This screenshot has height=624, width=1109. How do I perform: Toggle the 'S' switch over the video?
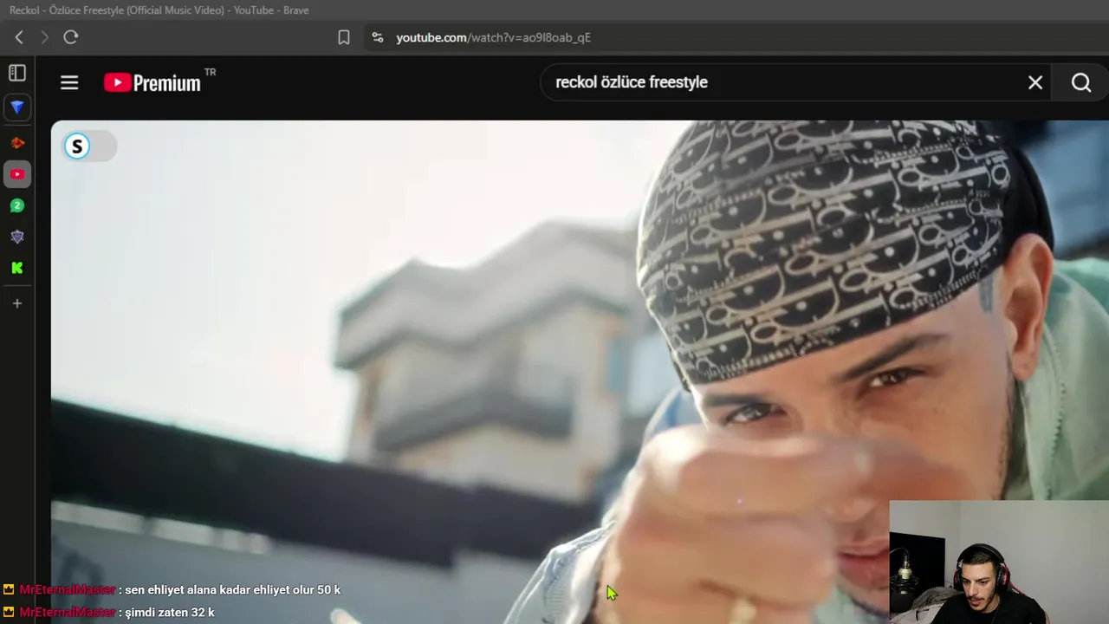pyautogui.click(x=89, y=146)
